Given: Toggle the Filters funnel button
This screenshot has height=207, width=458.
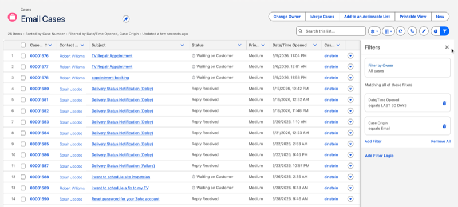Looking at the screenshot, I should (x=445, y=31).
